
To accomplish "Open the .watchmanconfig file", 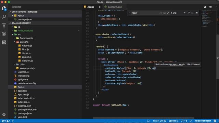I will (27, 83).
